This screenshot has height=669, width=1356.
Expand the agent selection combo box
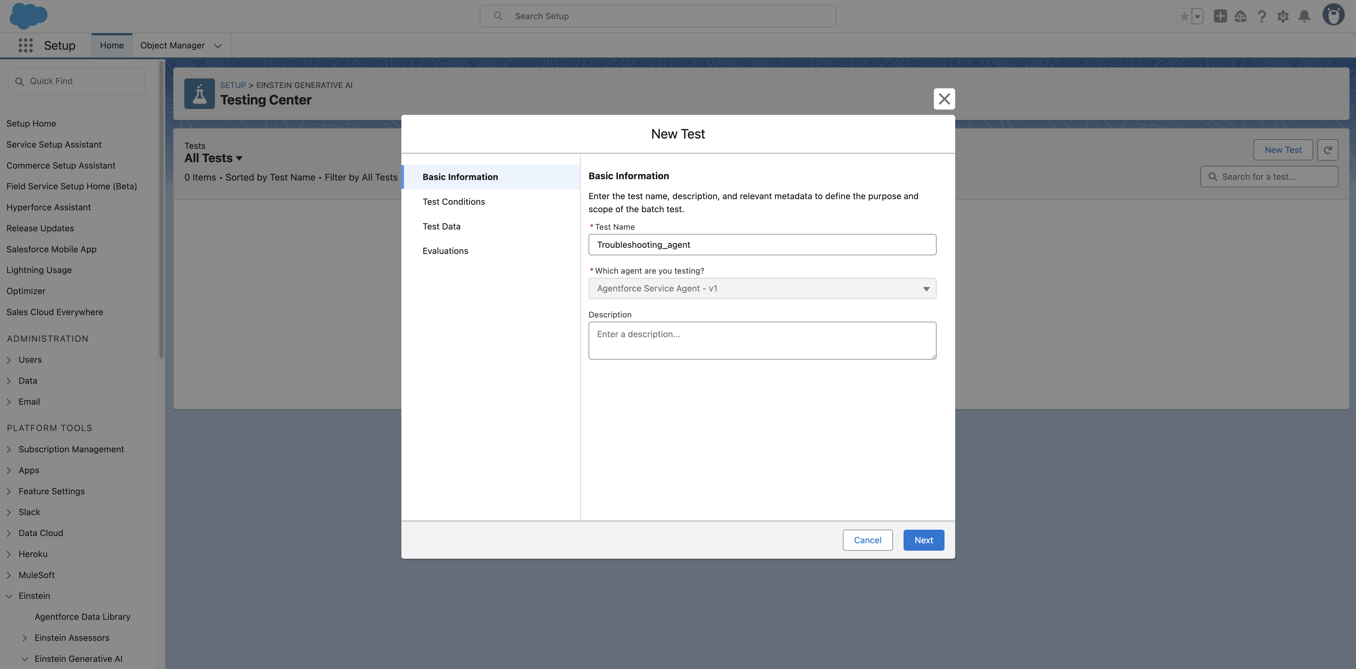pyautogui.click(x=762, y=288)
